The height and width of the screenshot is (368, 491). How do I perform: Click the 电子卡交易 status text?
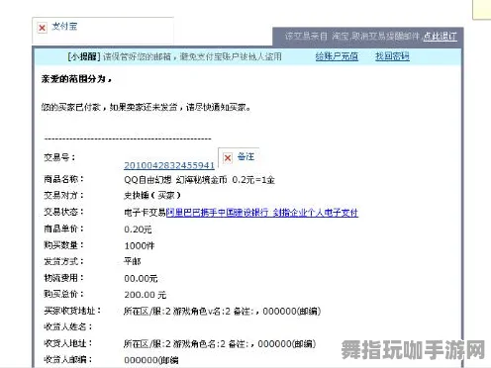click(145, 213)
